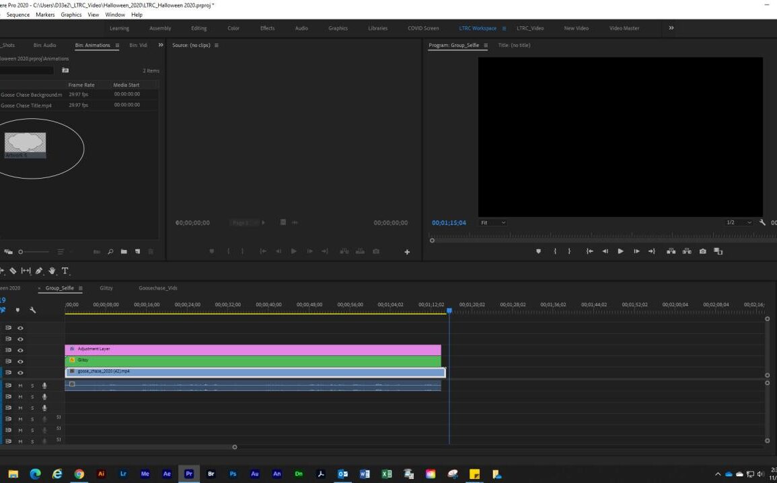Click Export Frame camera icon
Screen dimensions: 777x483
pyautogui.click(x=703, y=251)
